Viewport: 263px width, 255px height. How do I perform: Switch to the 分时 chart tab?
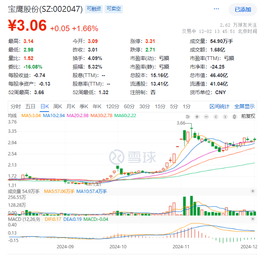(16, 106)
